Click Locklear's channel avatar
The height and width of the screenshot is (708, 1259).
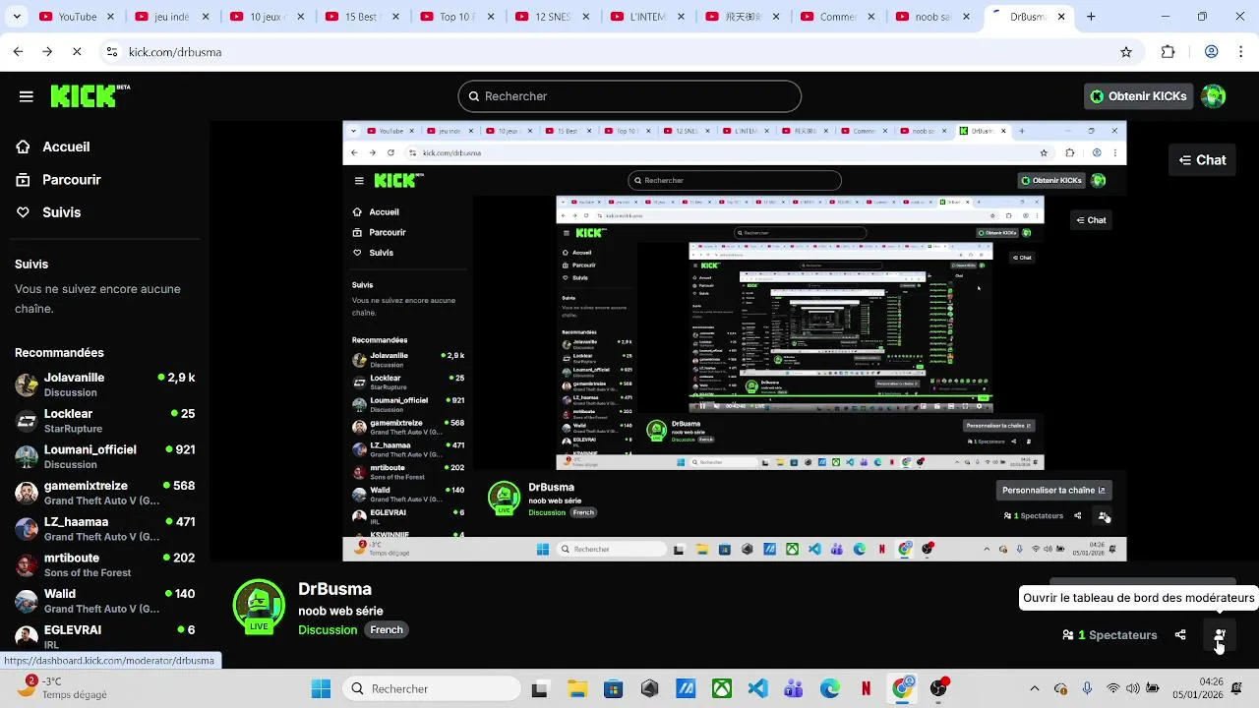pyautogui.click(x=27, y=421)
